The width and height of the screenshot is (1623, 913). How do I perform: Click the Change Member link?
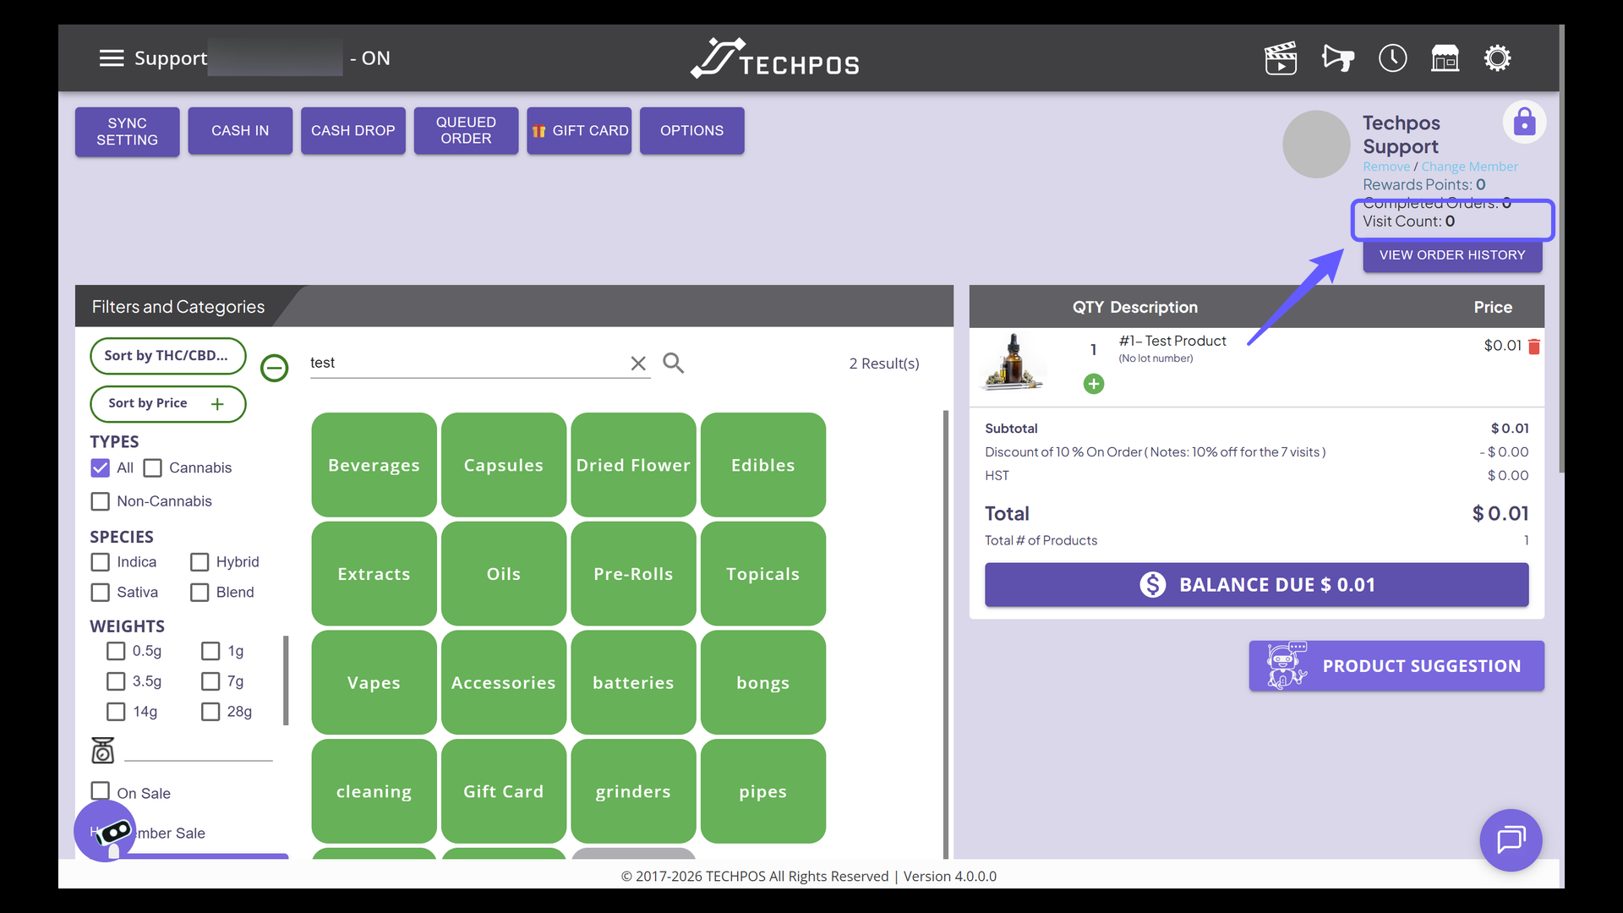[x=1471, y=167]
